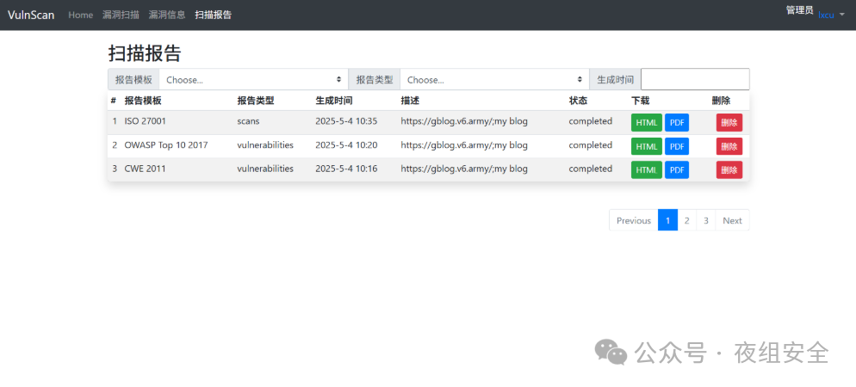Go to the Home nav item
The height and width of the screenshot is (387, 856).
click(81, 15)
